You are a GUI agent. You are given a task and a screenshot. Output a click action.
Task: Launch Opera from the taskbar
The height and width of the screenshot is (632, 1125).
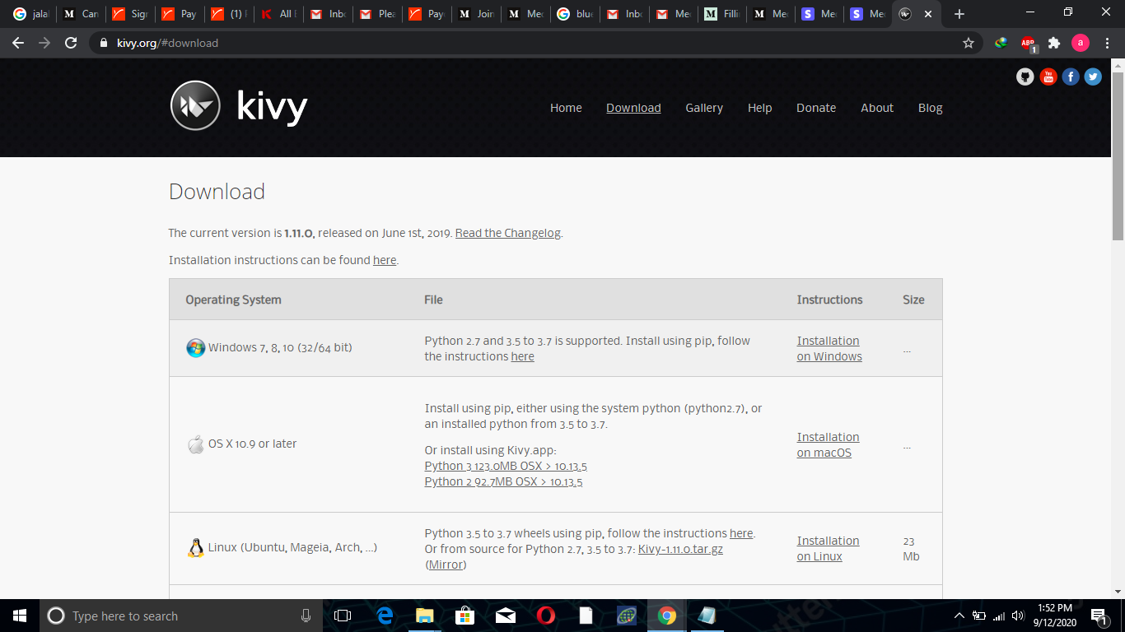pos(545,616)
